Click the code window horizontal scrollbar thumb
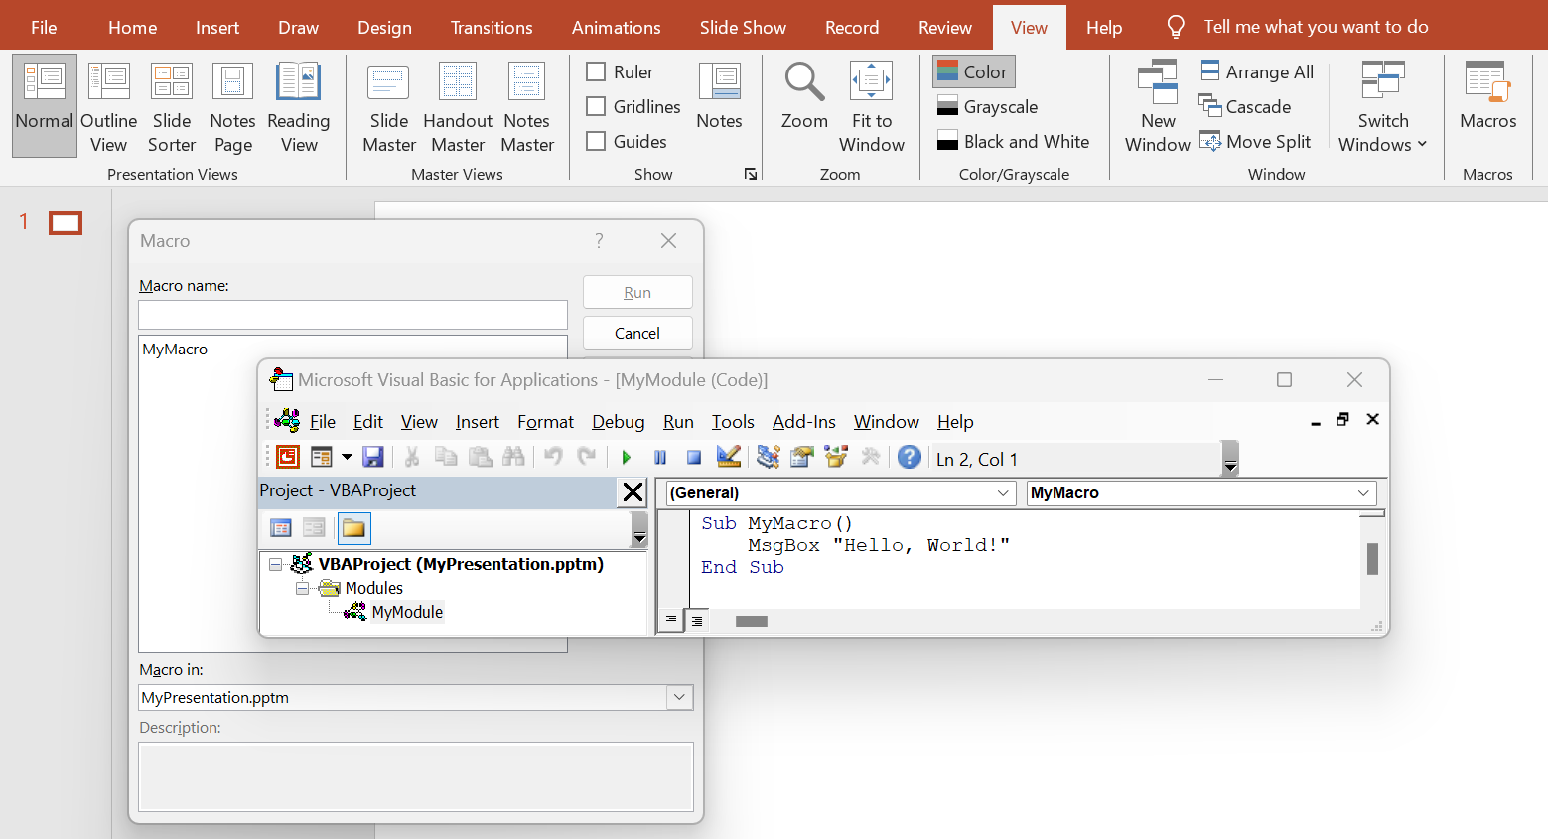Image resolution: width=1548 pixels, height=839 pixels. tap(752, 621)
